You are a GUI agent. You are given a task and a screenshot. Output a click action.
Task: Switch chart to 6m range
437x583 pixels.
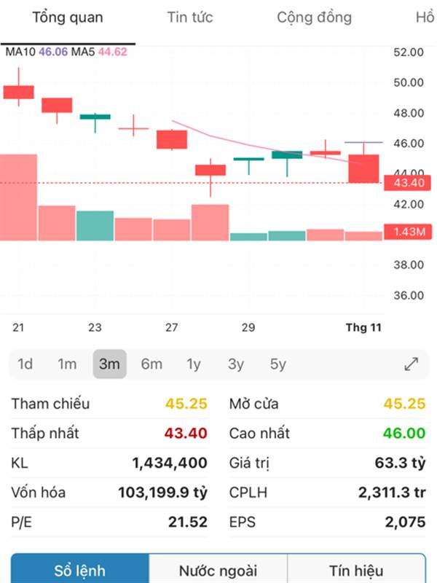[151, 364]
